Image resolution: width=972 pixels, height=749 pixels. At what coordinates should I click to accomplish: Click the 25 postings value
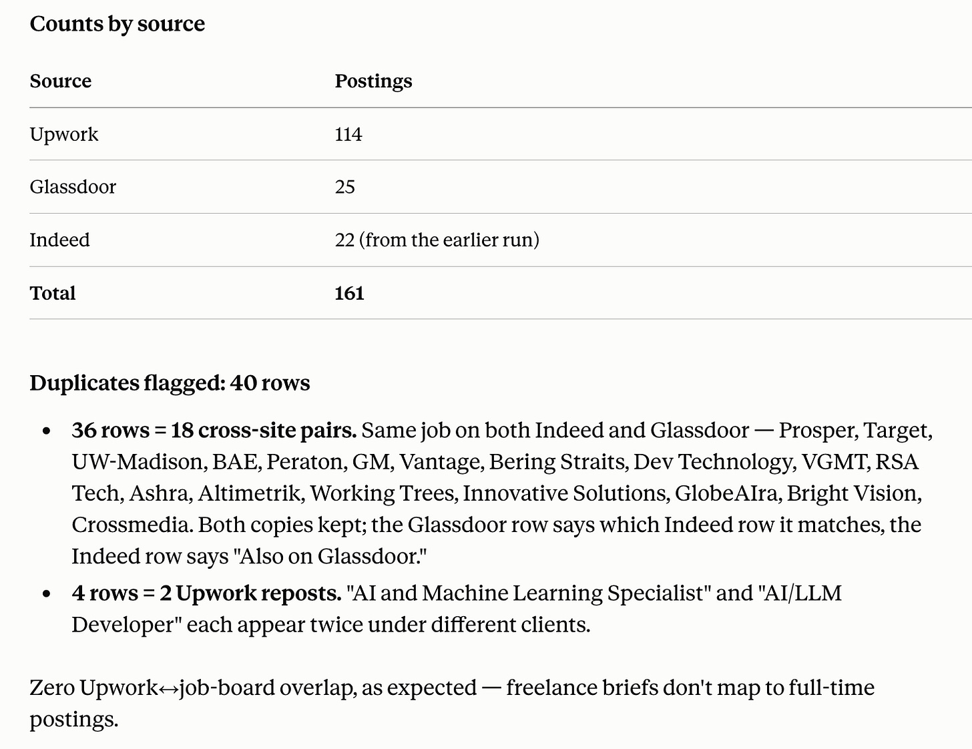[x=345, y=187]
